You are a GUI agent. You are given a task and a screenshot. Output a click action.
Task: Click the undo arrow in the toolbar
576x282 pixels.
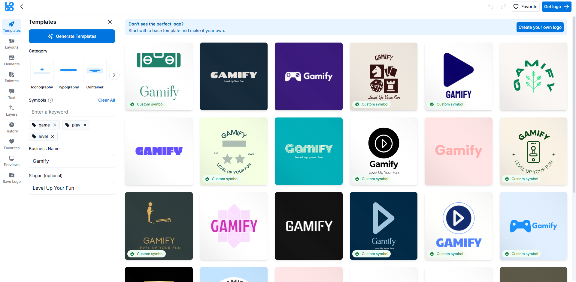click(x=490, y=6)
